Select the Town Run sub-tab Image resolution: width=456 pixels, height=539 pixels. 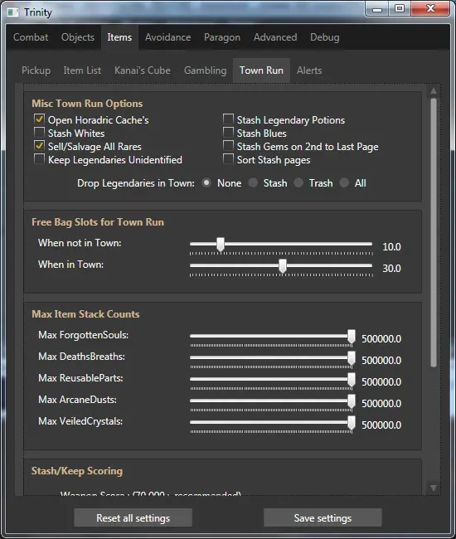point(261,70)
